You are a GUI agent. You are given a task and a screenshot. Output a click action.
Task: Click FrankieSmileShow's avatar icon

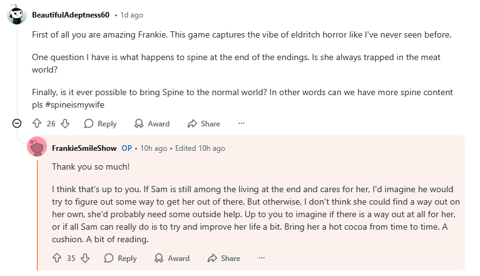coord(37,148)
